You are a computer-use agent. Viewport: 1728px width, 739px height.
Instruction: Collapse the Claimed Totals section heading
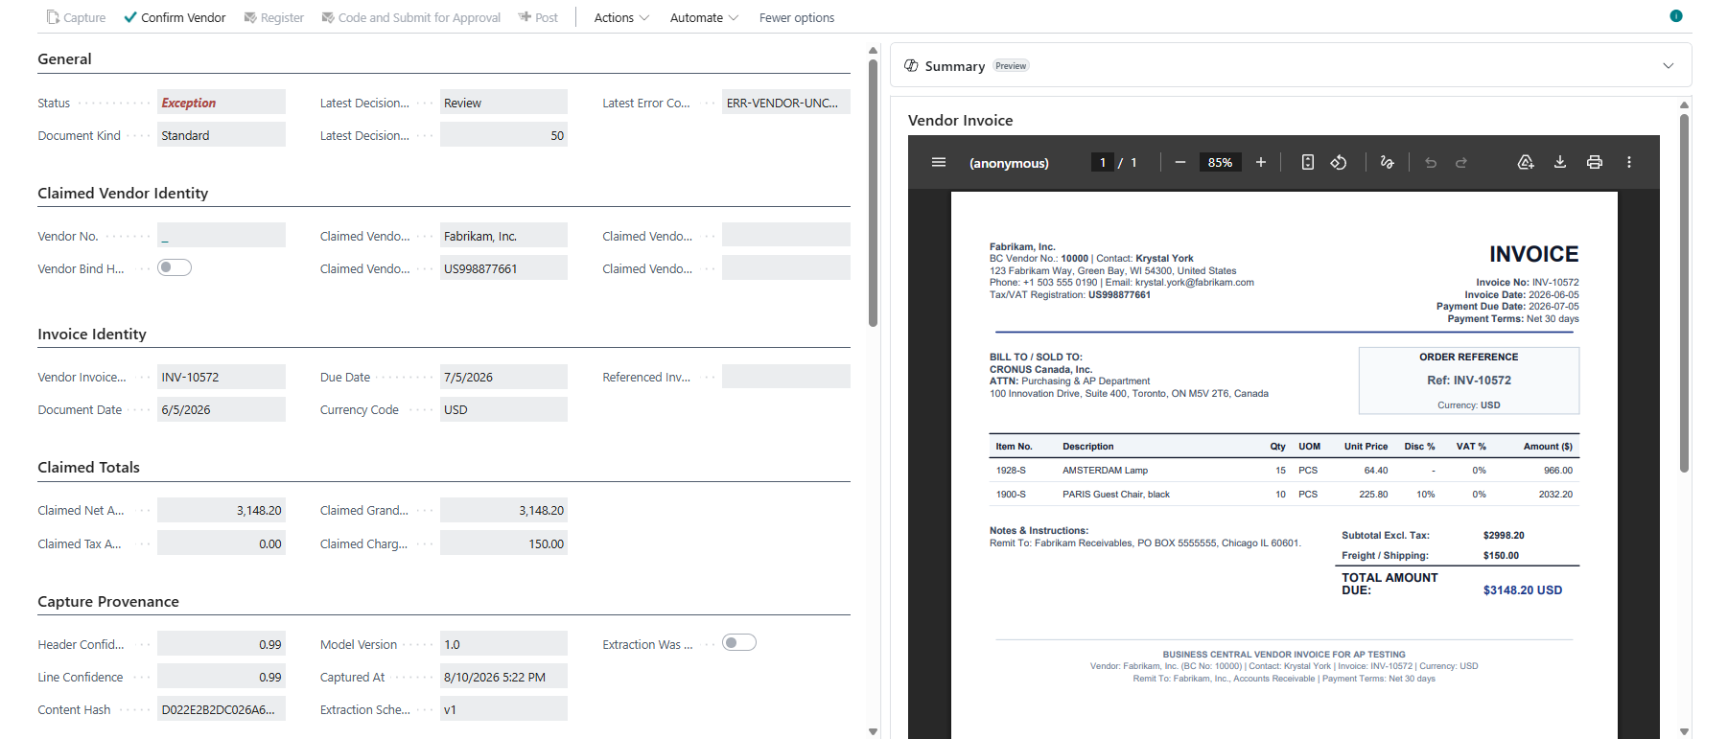[88, 467]
